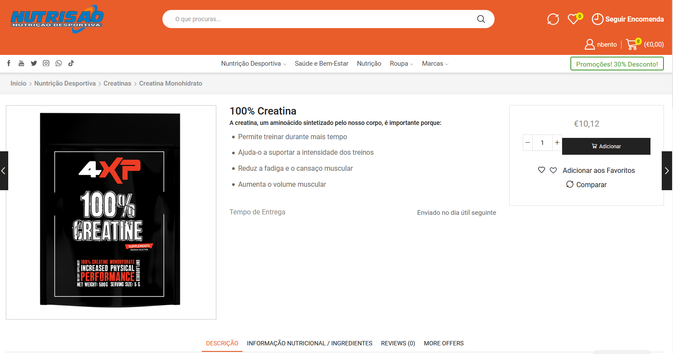Expand the Roupa menu
The height and width of the screenshot is (354, 673).
(x=401, y=64)
